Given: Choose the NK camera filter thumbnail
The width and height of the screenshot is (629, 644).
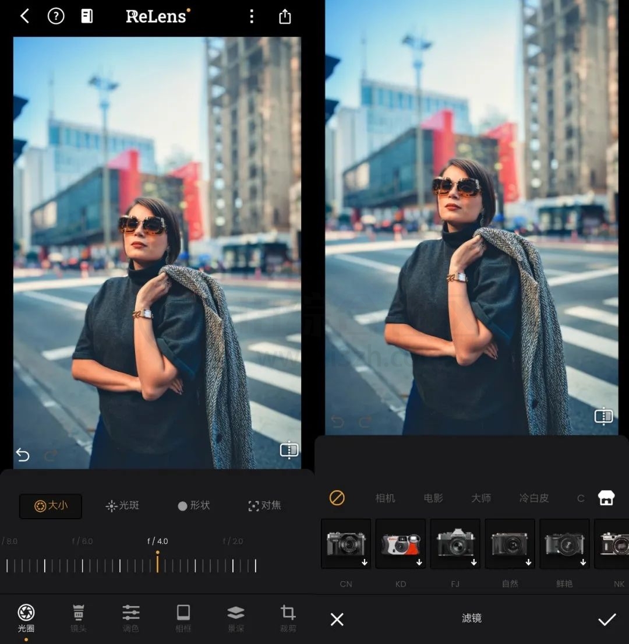Looking at the screenshot, I should pos(612,543).
